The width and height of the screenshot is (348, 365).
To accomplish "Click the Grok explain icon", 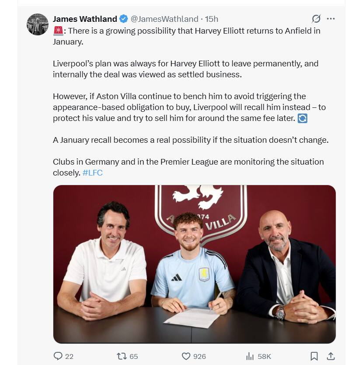I will point(316,19).
